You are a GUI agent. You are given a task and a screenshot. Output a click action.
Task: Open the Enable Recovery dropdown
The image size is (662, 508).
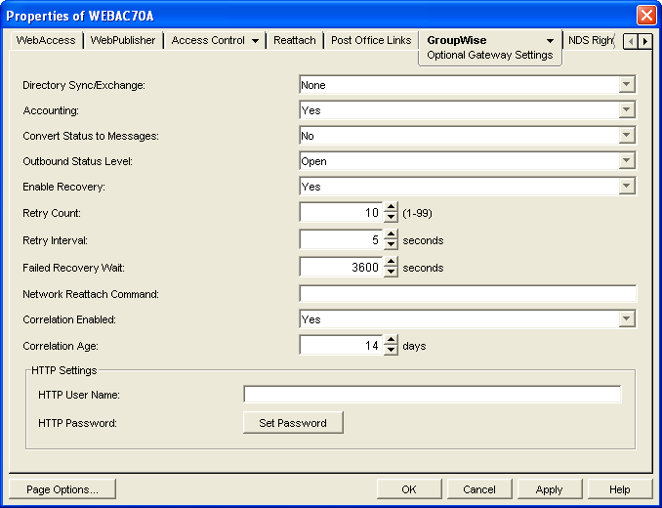pyautogui.click(x=627, y=187)
